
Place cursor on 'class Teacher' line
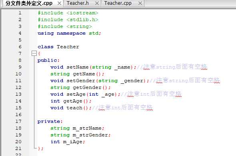pos(58,47)
